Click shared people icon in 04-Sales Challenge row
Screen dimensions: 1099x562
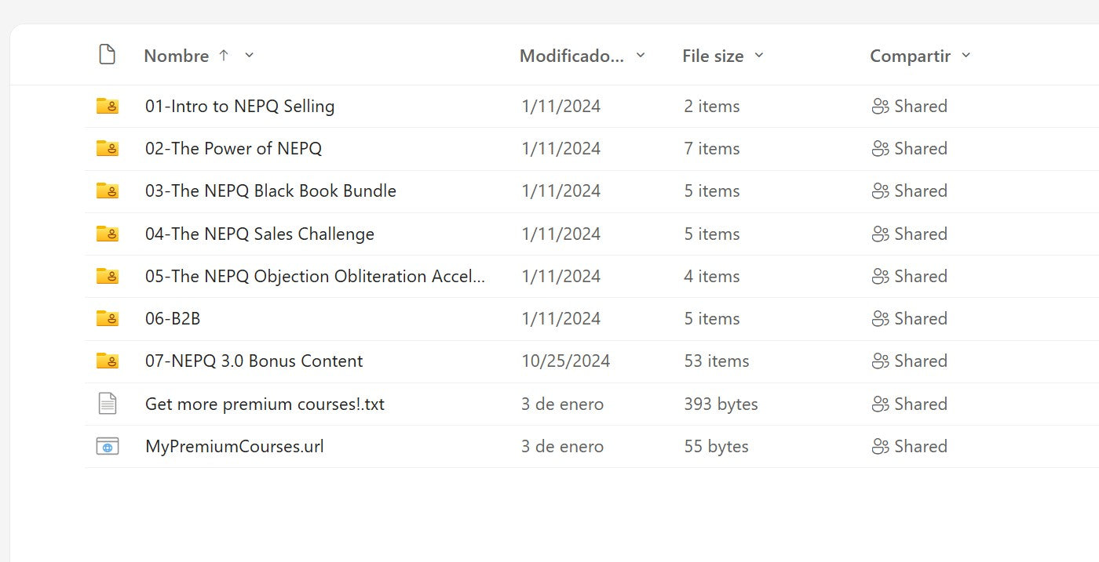880,234
